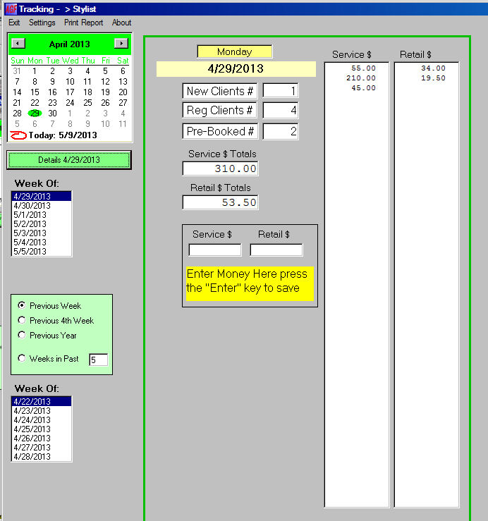Click the Details 4/29/2013 button
Viewport: 488px width, 521px height.
click(x=69, y=160)
